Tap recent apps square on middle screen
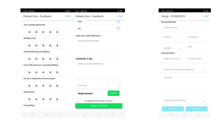Image resolution: width=221 pixels, height=129 pixels. (113, 115)
